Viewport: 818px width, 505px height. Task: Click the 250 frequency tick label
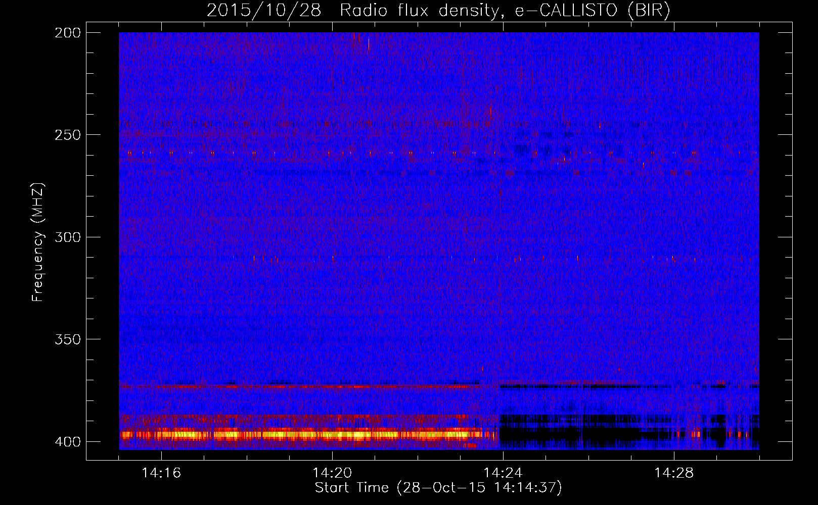point(67,135)
